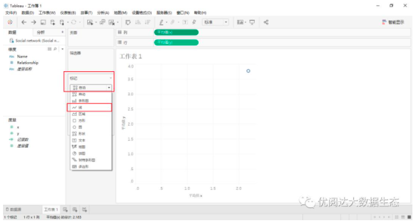Open the Highlight pen dropdown arrow
Image resolution: width=413 pixels, height=222 pixels.
(x=166, y=22)
